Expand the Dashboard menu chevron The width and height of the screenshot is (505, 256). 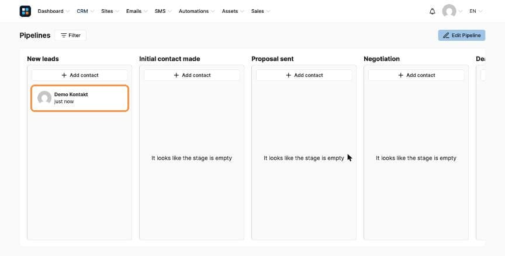67,11
